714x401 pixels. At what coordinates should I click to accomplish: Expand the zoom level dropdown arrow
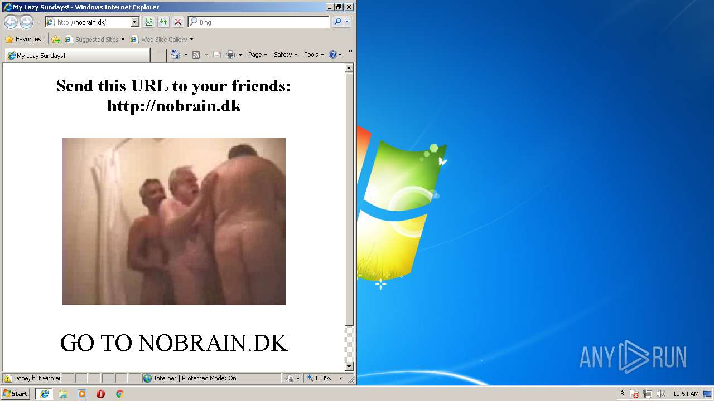click(340, 378)
